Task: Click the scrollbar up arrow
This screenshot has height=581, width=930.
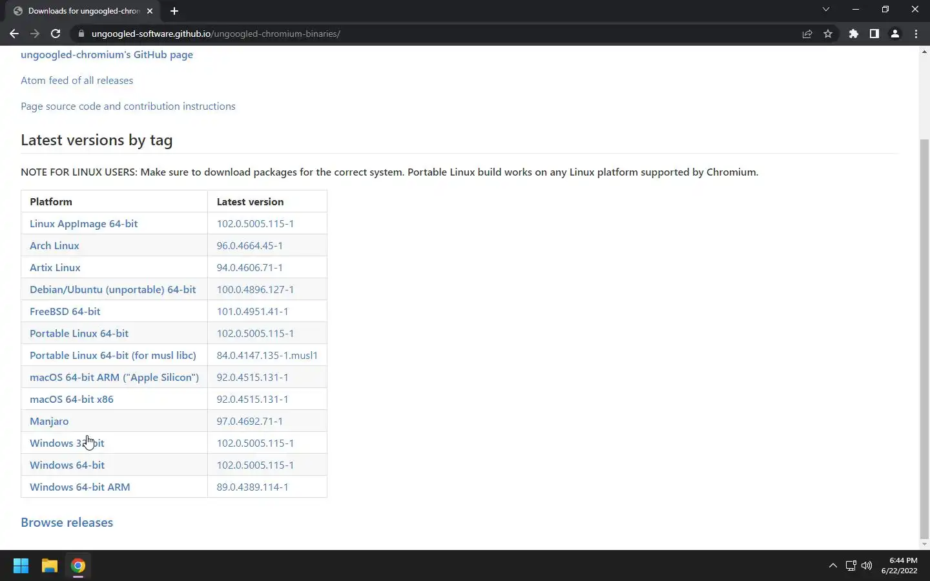Action: click(924, 51)
